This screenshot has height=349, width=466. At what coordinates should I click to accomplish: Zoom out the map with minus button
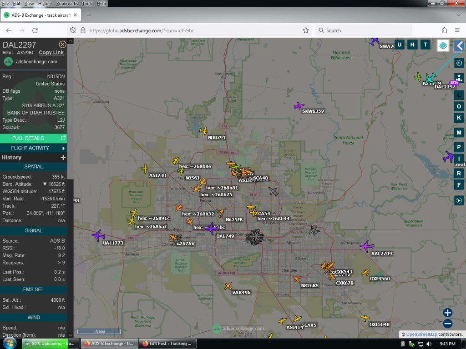point(448,324)
